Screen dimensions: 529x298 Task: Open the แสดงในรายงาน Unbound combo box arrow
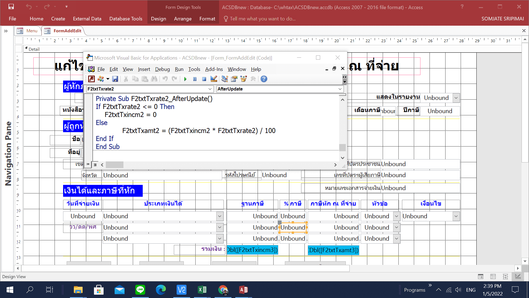pos(456,98)
